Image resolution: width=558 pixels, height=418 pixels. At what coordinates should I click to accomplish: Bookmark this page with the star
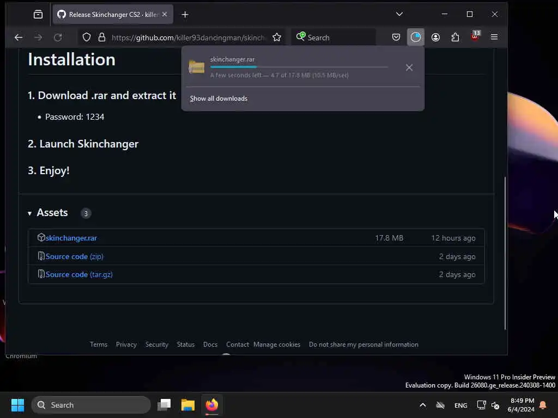coord(277,38)
